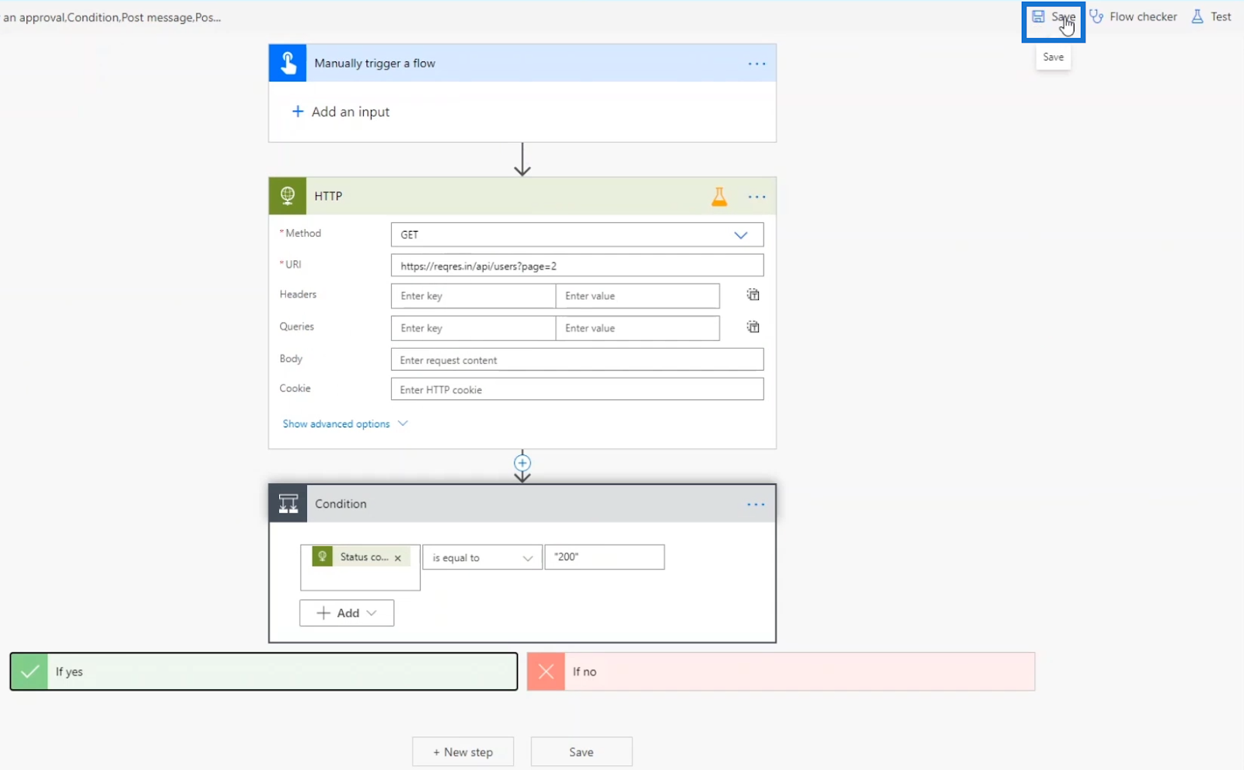Click the URI input field

click(577, 266)
